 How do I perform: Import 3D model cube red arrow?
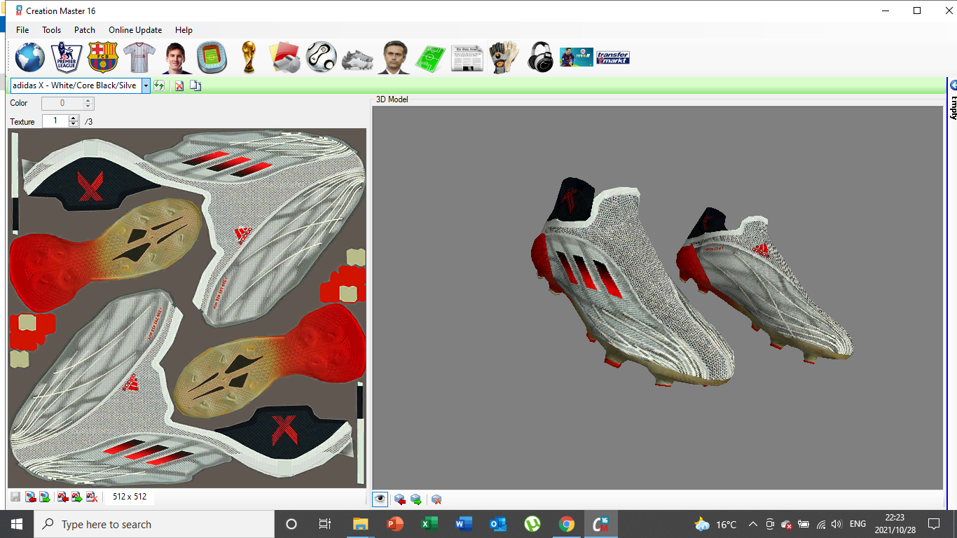click(400, 499)
